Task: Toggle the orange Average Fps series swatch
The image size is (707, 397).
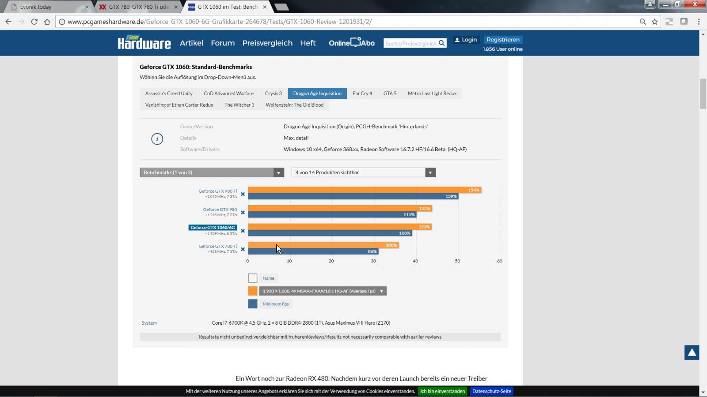Action: coord(253,291)
